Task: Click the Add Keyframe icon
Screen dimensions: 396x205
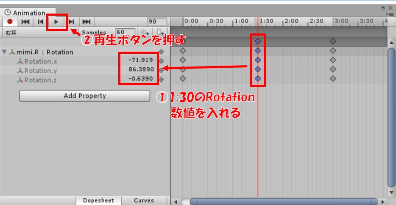Action: coord(145,32)
